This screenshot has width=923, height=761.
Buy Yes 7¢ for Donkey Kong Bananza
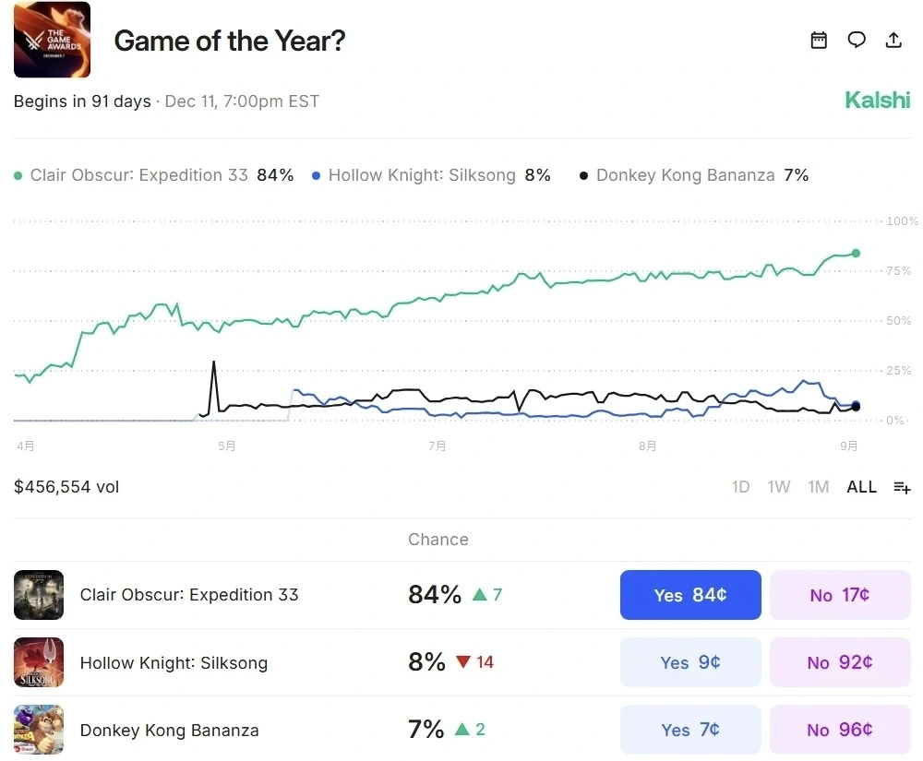coord(690,730)
